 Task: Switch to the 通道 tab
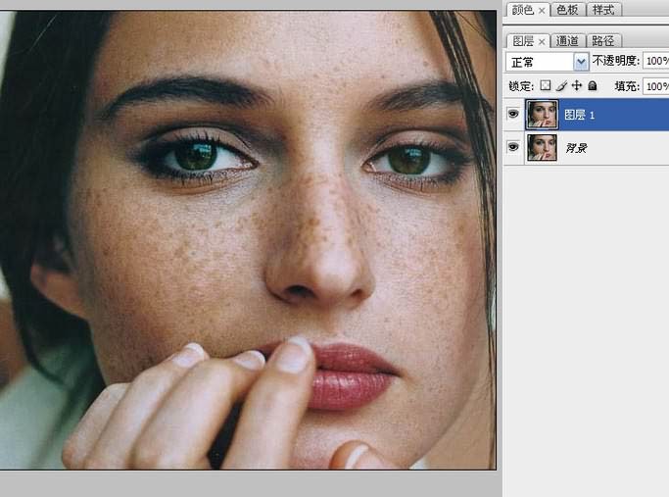567,41
